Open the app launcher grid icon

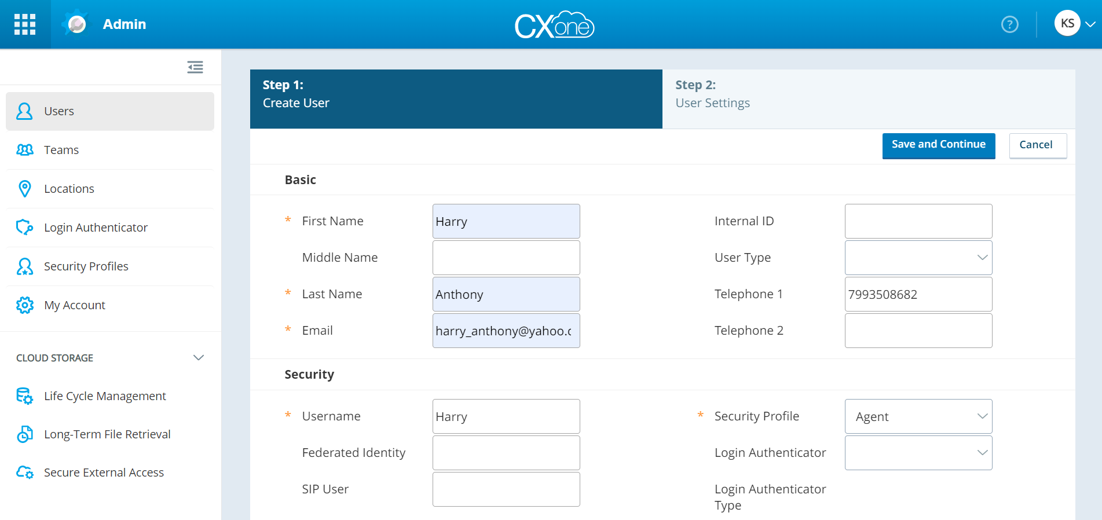coord(25,24)
